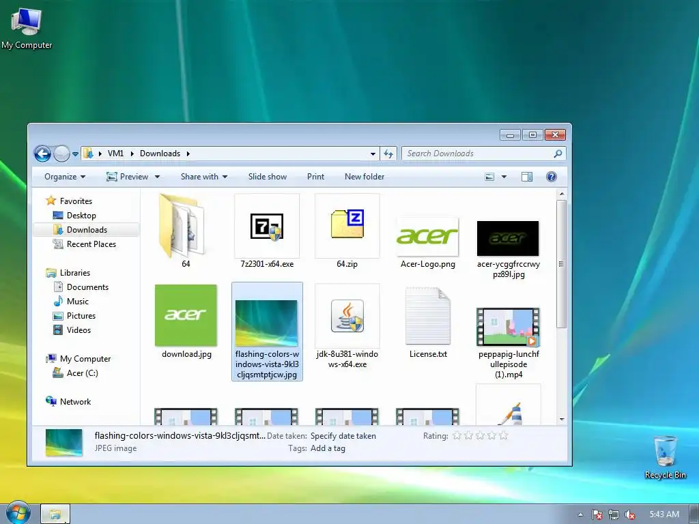Select Desktop under Favorites

(x=81, y=215)
